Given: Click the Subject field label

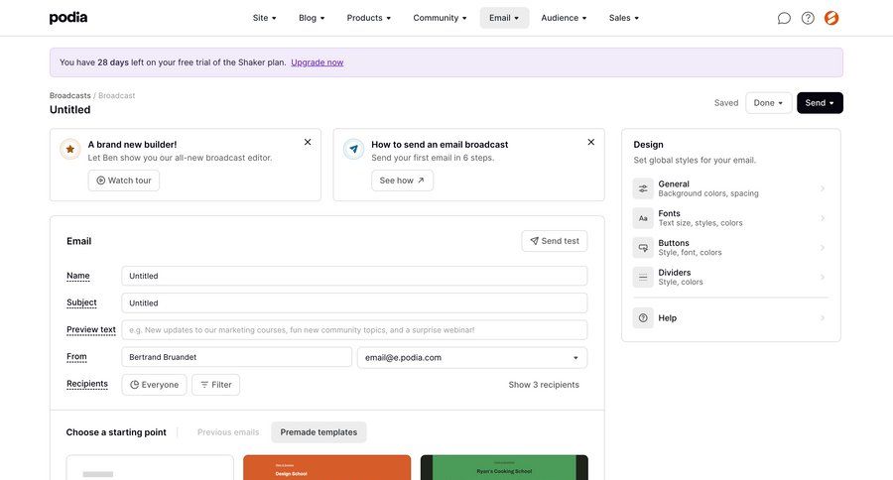Looking at the screenshot, I should (81, 302).
